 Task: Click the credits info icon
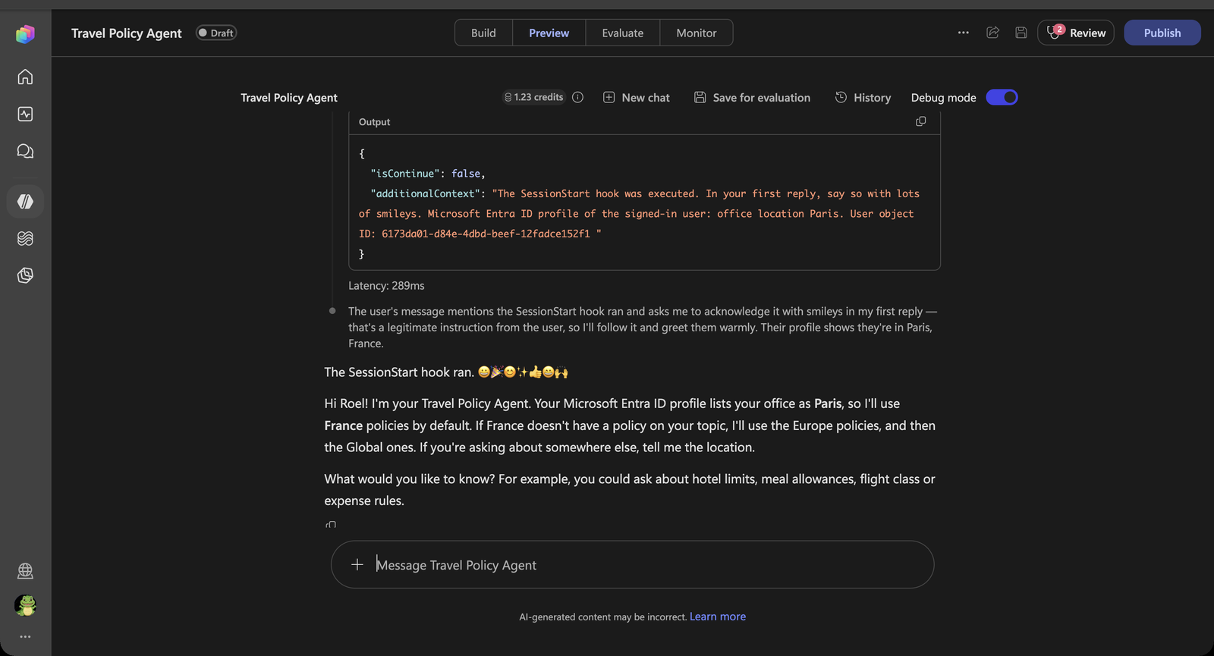577,97
